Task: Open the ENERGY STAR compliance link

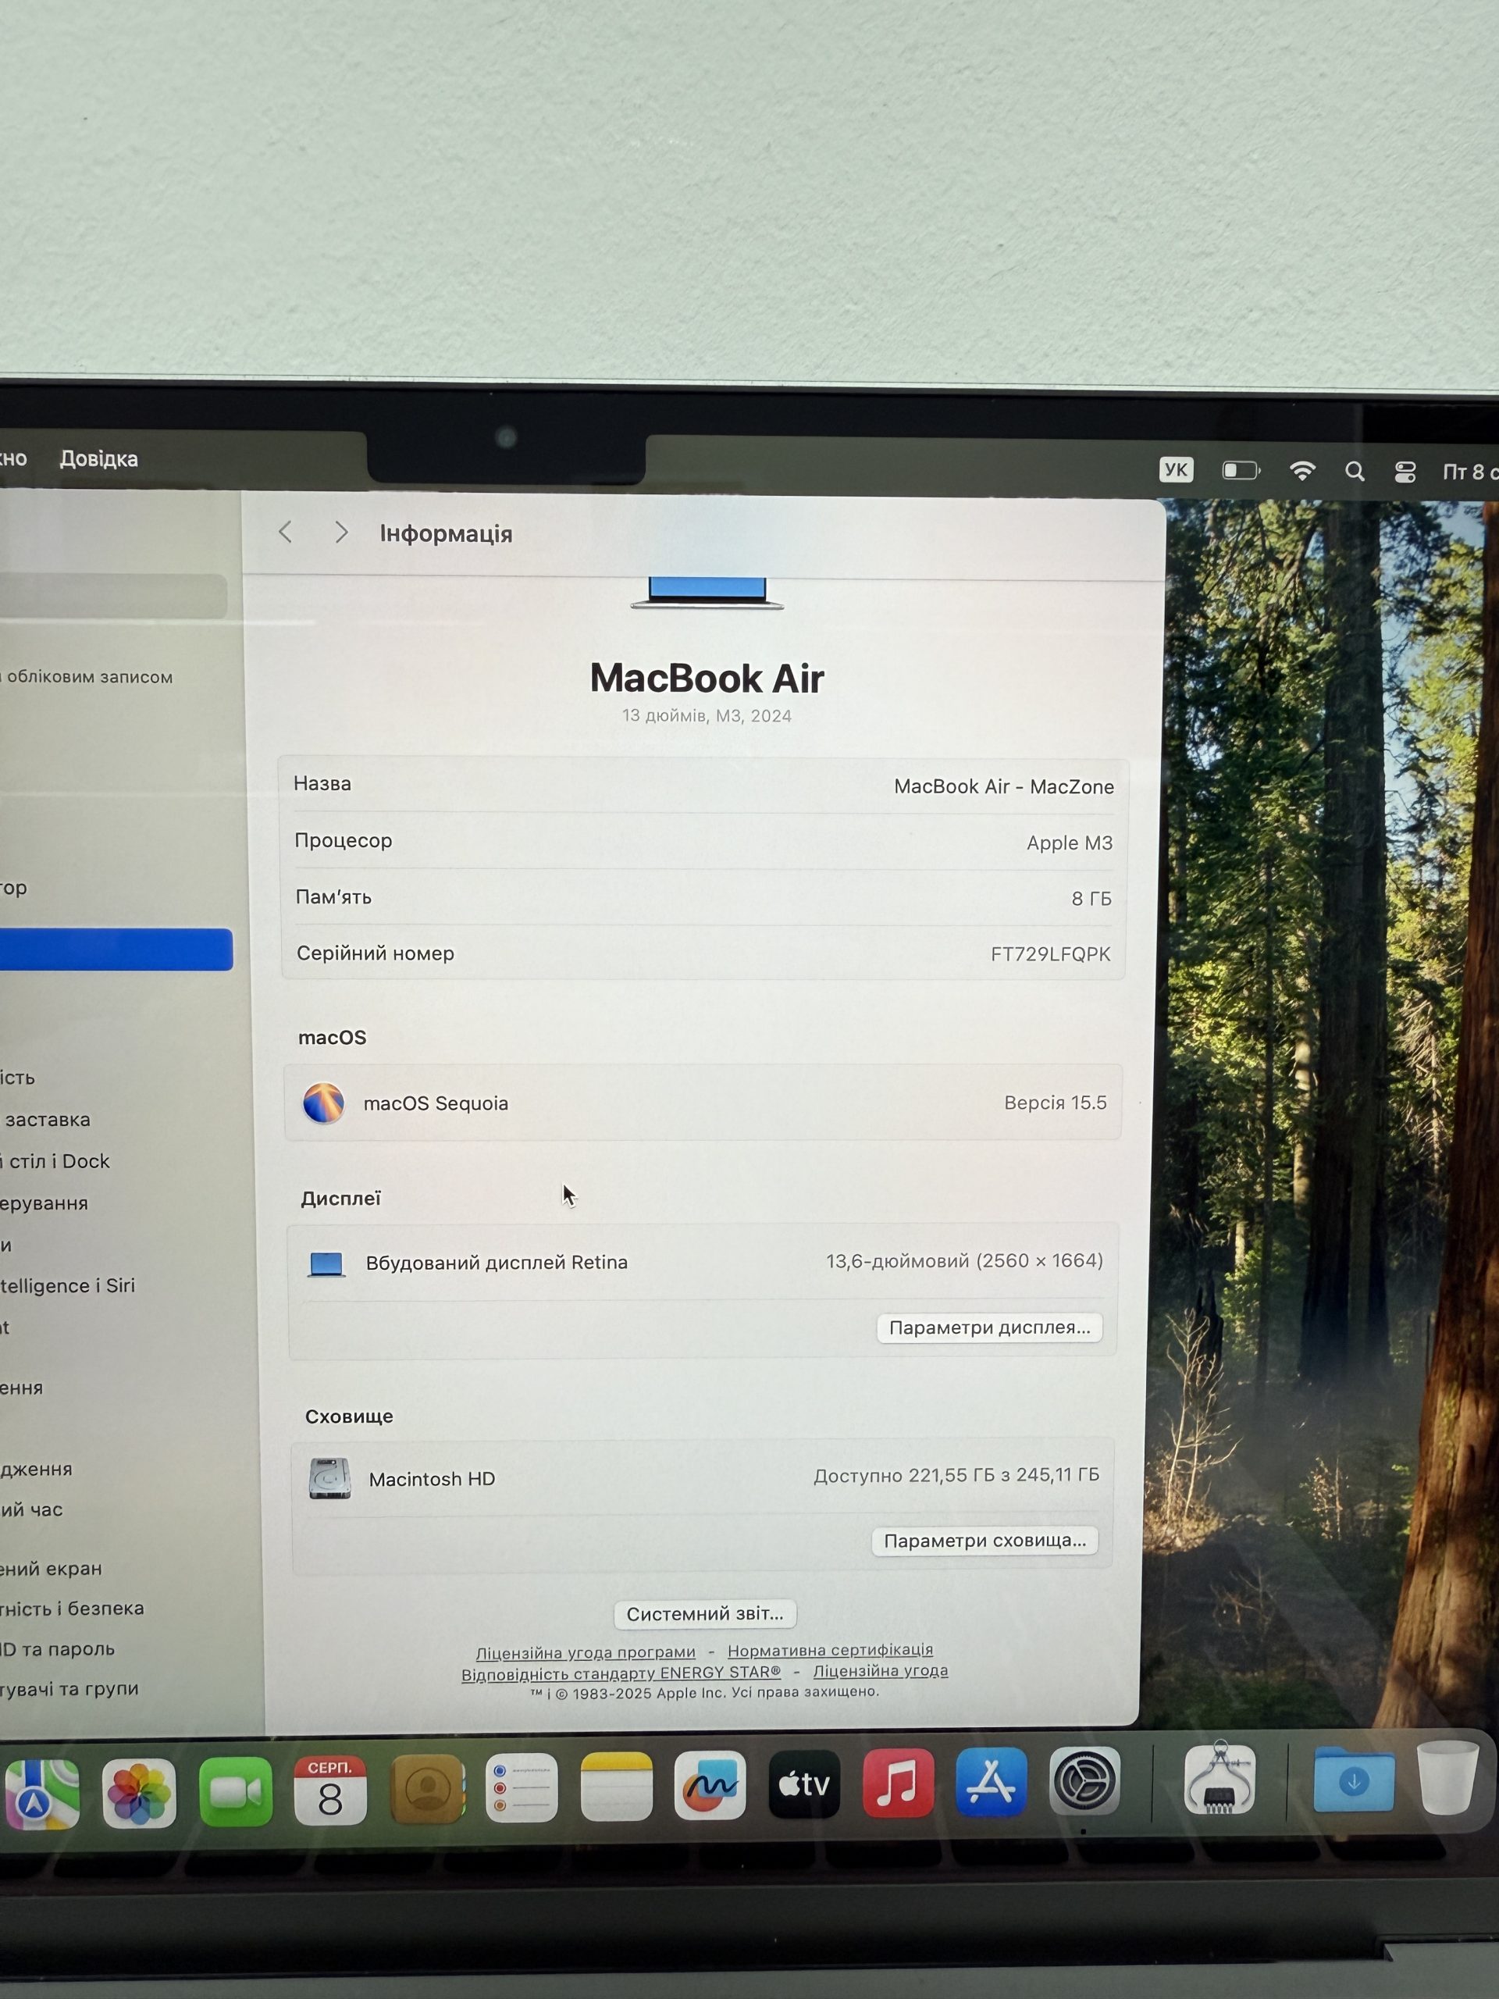Action: (x=621, y=1673)
